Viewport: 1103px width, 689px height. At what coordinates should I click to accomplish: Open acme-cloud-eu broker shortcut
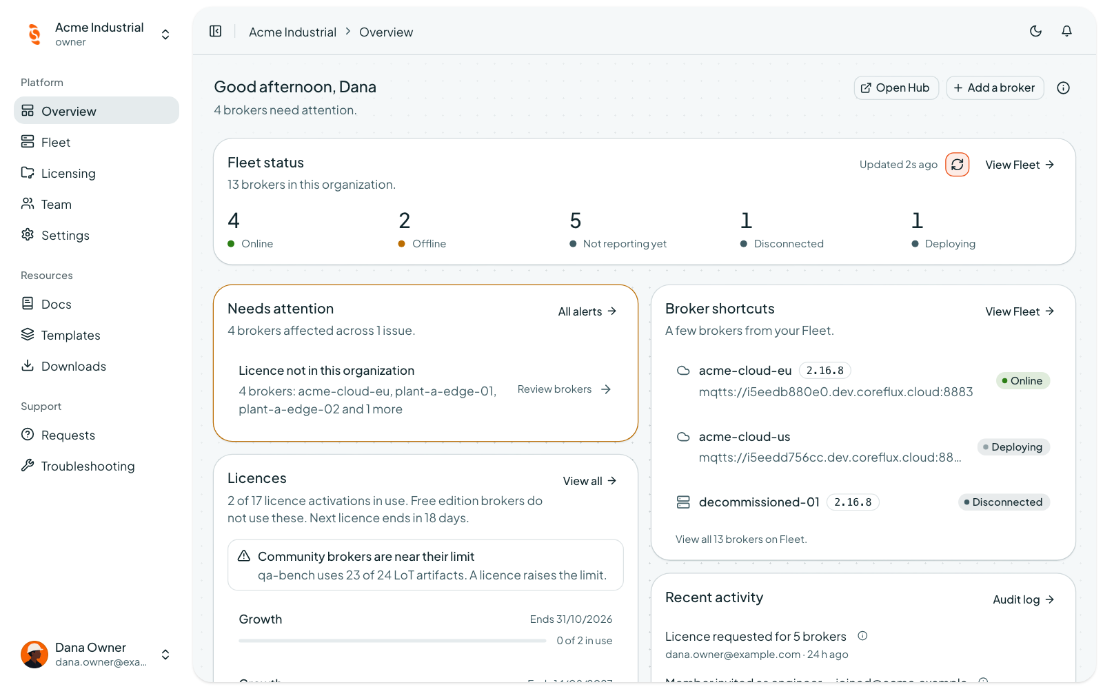tap(863, 381)
